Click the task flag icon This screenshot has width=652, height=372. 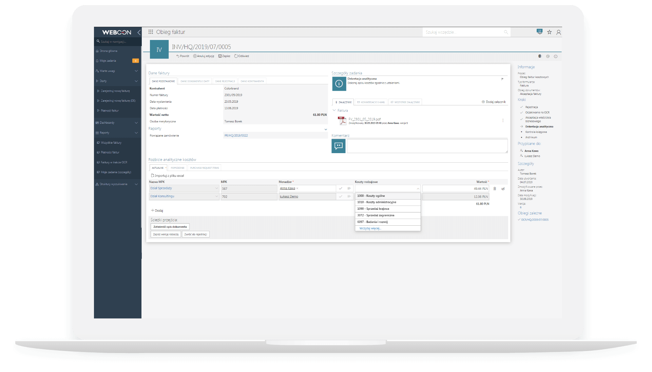tap(502, 79)
